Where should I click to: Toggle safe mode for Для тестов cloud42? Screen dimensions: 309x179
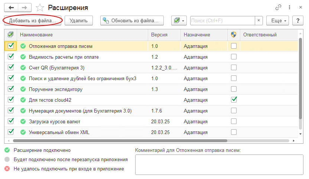tap(234, 100)
